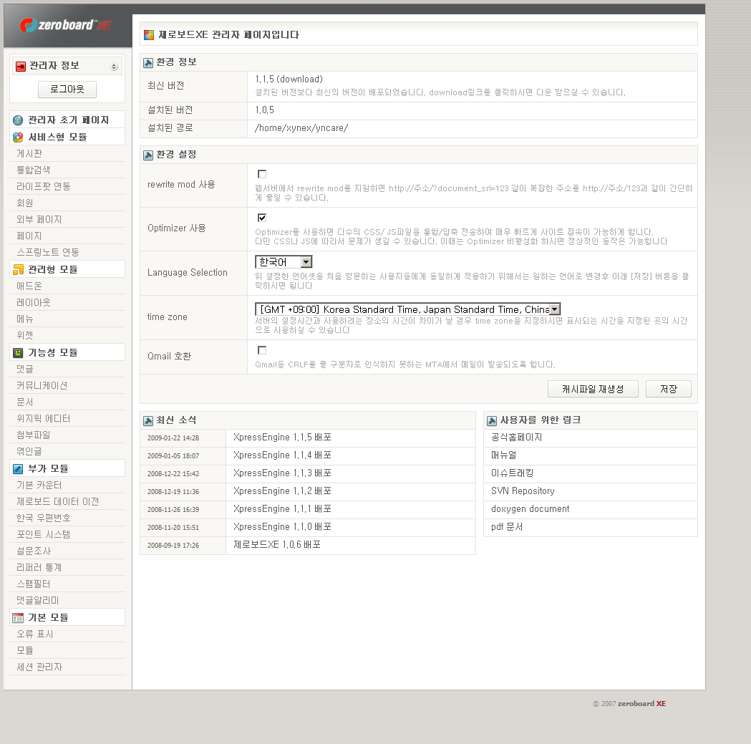751x744 pixels.
Task: Open the 스팸필터 sidebar item
Action: pyautogui.click(x=34, y=584)
